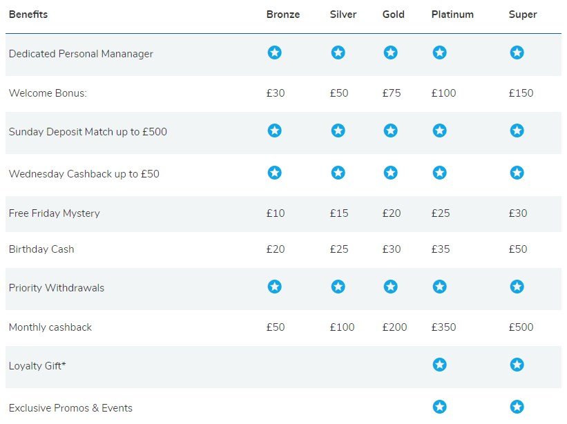Click Platinum star for Exclusive Promos & Events
Viewport: 567px width, 424px height.
[439, 407]
